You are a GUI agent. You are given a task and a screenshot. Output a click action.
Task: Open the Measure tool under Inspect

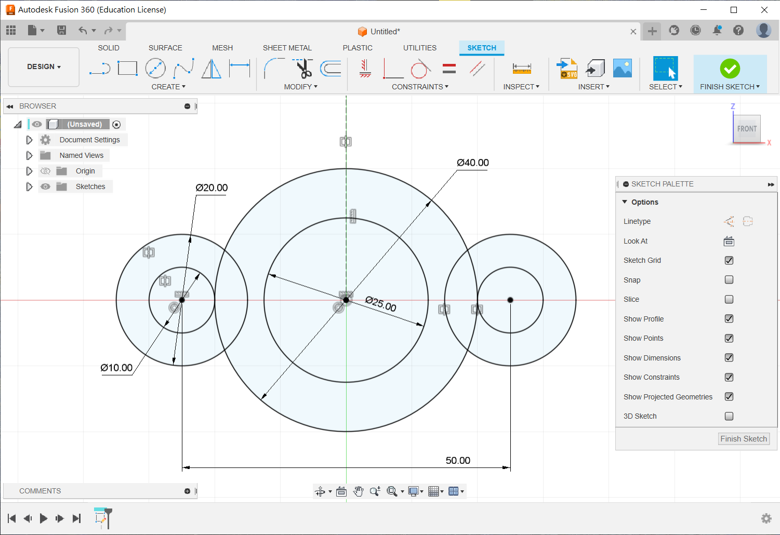tap(521, 69)
